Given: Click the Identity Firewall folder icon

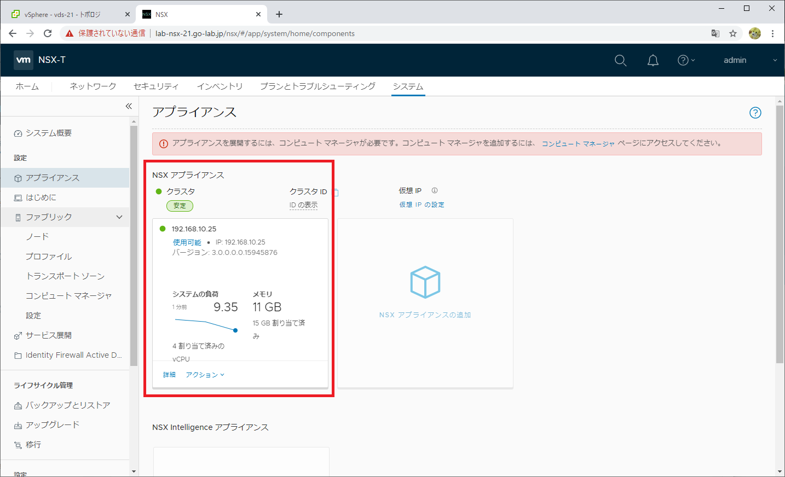Looking at the screenshot, I should point(18,356).
